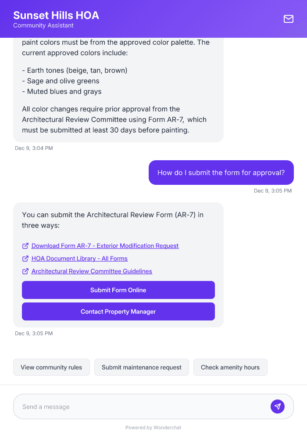
Task: Click the external-link icon next to HOA Document Library
Action: (x=25, y=259)
